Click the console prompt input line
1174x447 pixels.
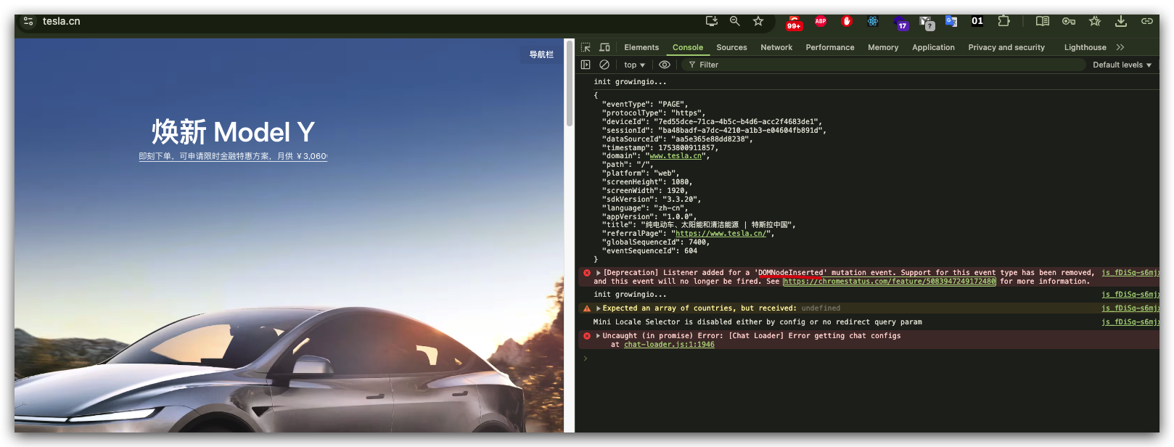coord(871,358)
